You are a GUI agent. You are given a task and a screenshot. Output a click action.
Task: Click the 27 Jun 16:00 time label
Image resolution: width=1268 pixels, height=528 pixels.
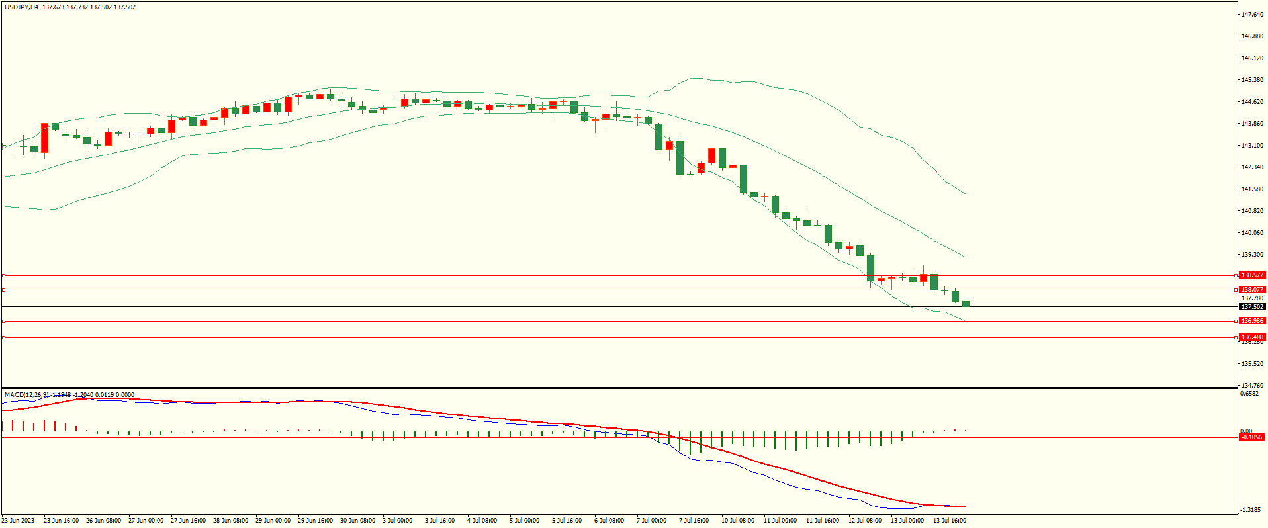[x=188, y=521]
